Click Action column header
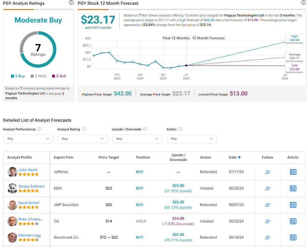 [x=205, y=157]
